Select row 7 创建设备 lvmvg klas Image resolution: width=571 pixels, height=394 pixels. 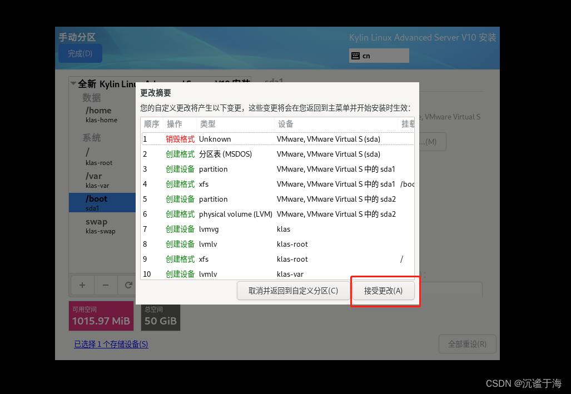click(x=277, y=229)
